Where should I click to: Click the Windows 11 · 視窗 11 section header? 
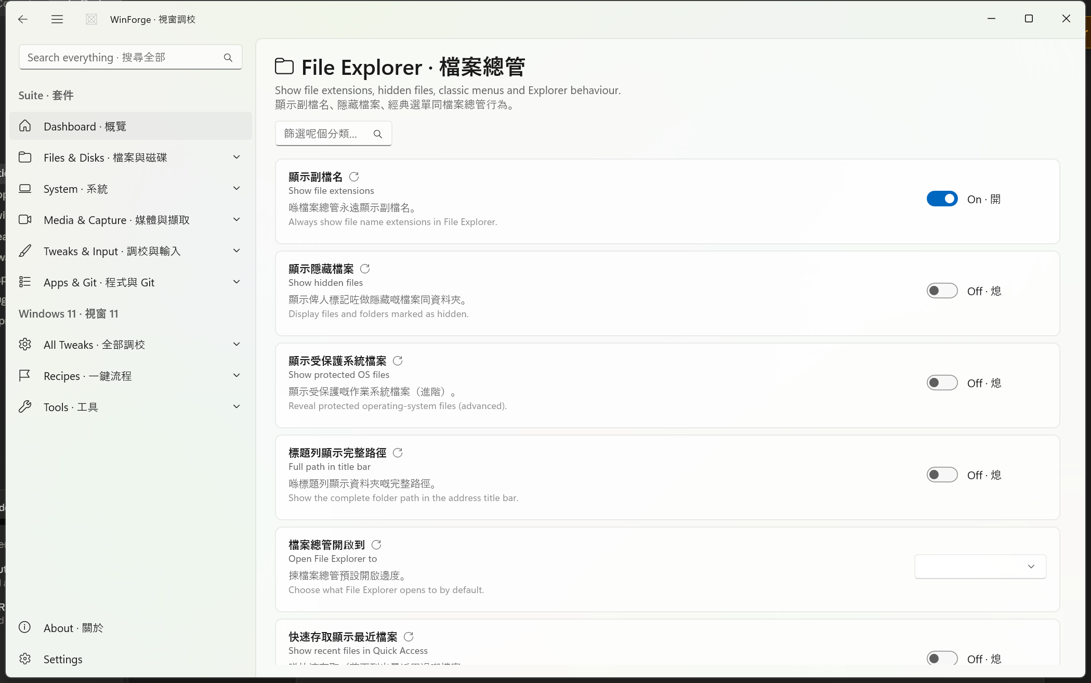(x=69, y=313)
